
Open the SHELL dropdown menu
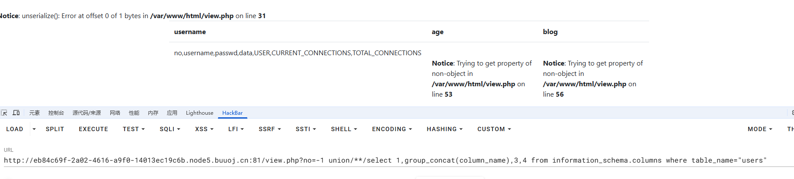click(344, 129)
